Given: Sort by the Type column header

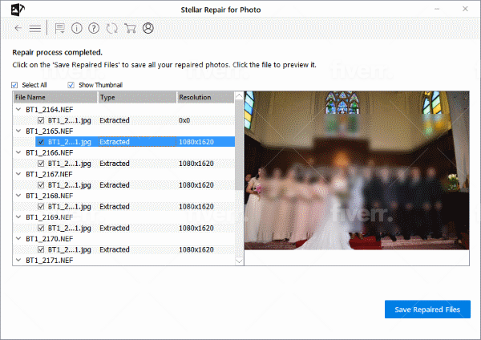Looking at the screenshot, I should coord(137,97).
